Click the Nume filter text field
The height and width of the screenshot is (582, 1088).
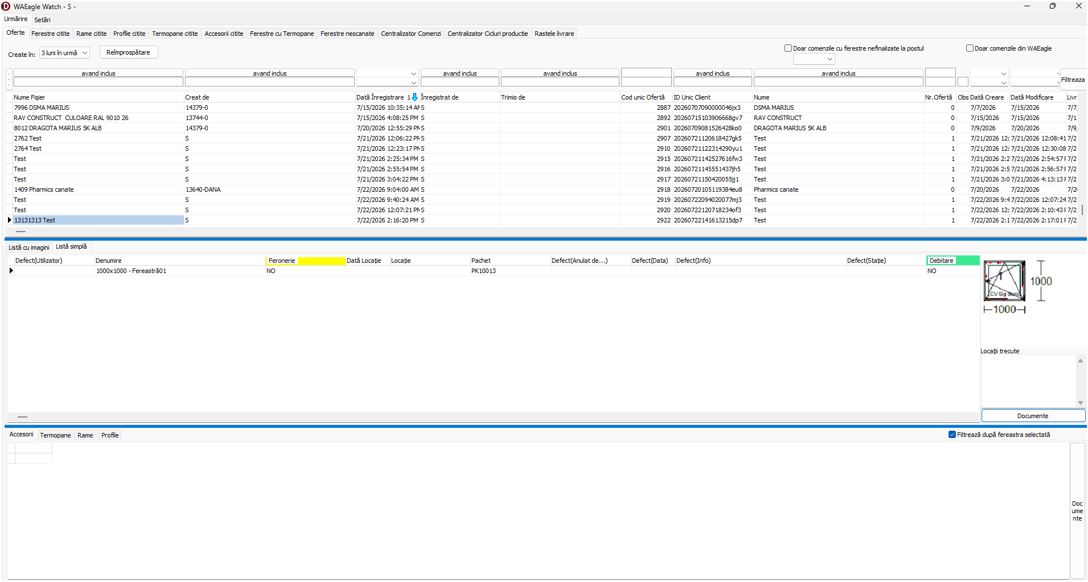pos(838,82)
